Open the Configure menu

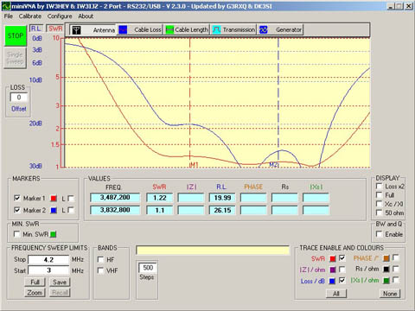(60, 16)
